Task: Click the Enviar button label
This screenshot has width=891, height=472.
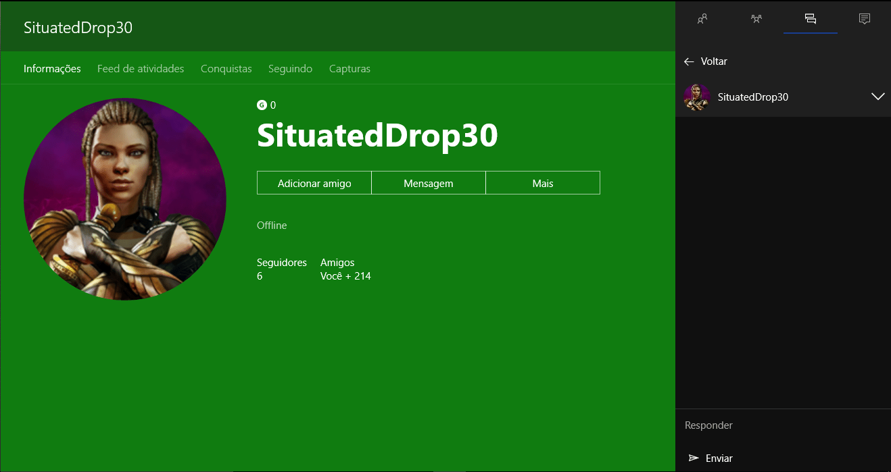Action: point(719,458)
